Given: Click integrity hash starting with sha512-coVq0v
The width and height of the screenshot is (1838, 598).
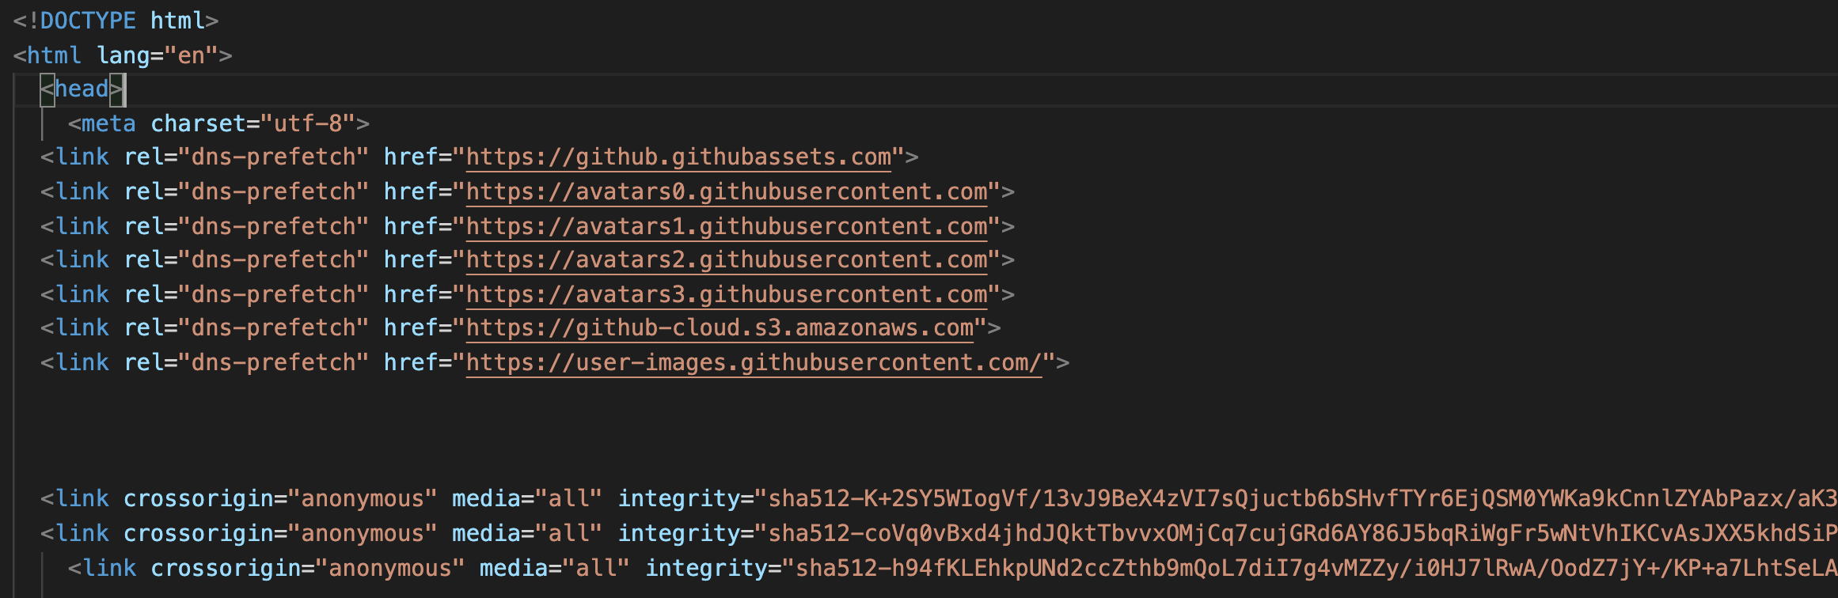Looking at the screenshot, I should [1298, 534].
